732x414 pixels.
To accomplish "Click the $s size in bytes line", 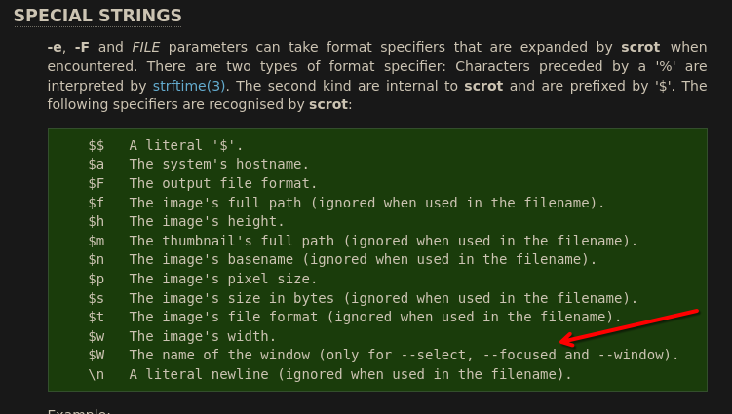I will coord(361,297).
